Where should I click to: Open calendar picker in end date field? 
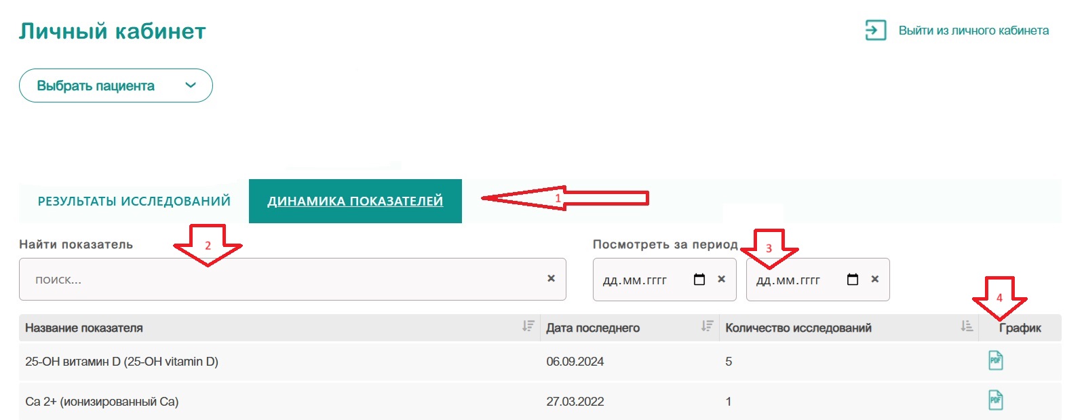[853, 280]
